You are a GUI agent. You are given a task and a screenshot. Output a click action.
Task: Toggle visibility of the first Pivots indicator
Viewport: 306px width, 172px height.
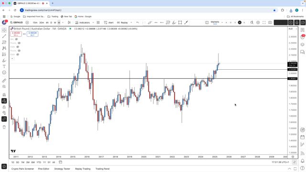coord(19,43)
